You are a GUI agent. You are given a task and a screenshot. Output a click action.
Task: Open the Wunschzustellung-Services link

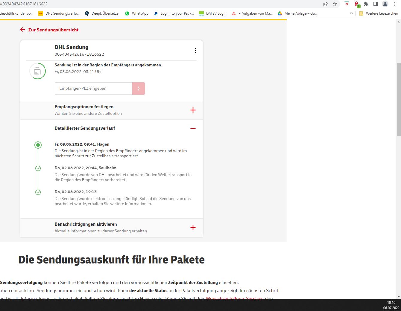235,298
